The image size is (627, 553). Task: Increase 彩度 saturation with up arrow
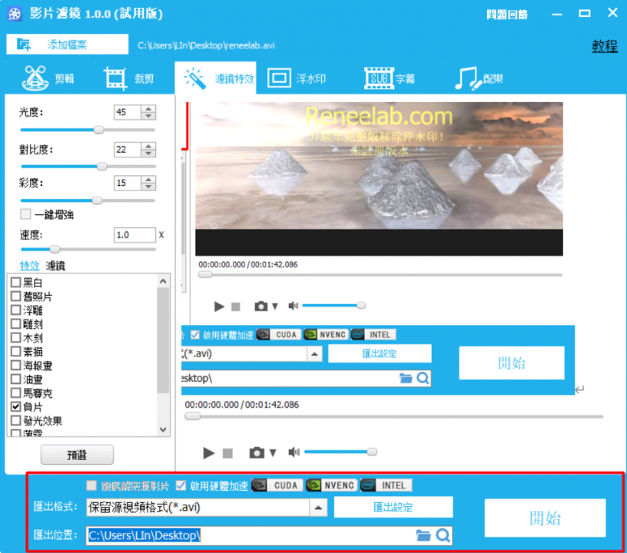pos(148,180)
